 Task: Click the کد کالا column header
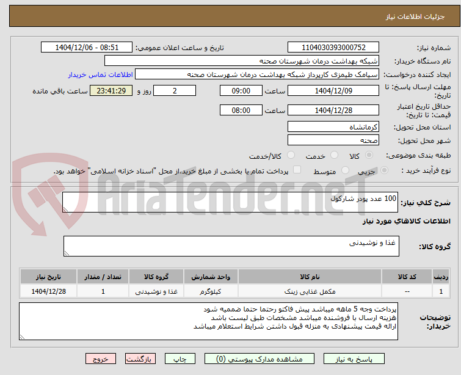point(407,277)
